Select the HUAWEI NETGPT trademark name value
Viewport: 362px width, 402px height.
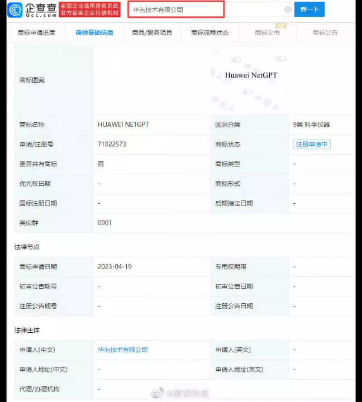123,125
